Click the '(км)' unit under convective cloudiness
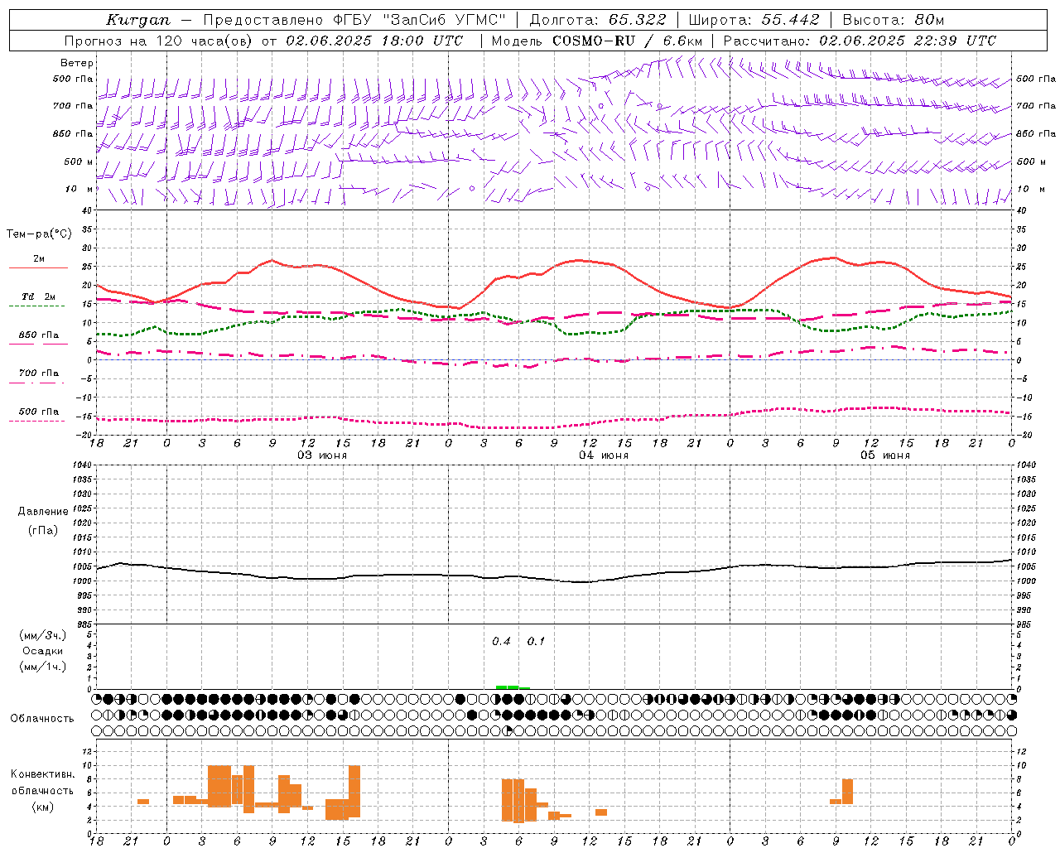This screenshot has width=1060, height=848. click(42, 807)
